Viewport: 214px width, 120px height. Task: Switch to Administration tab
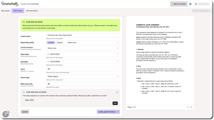pos(32,11)
